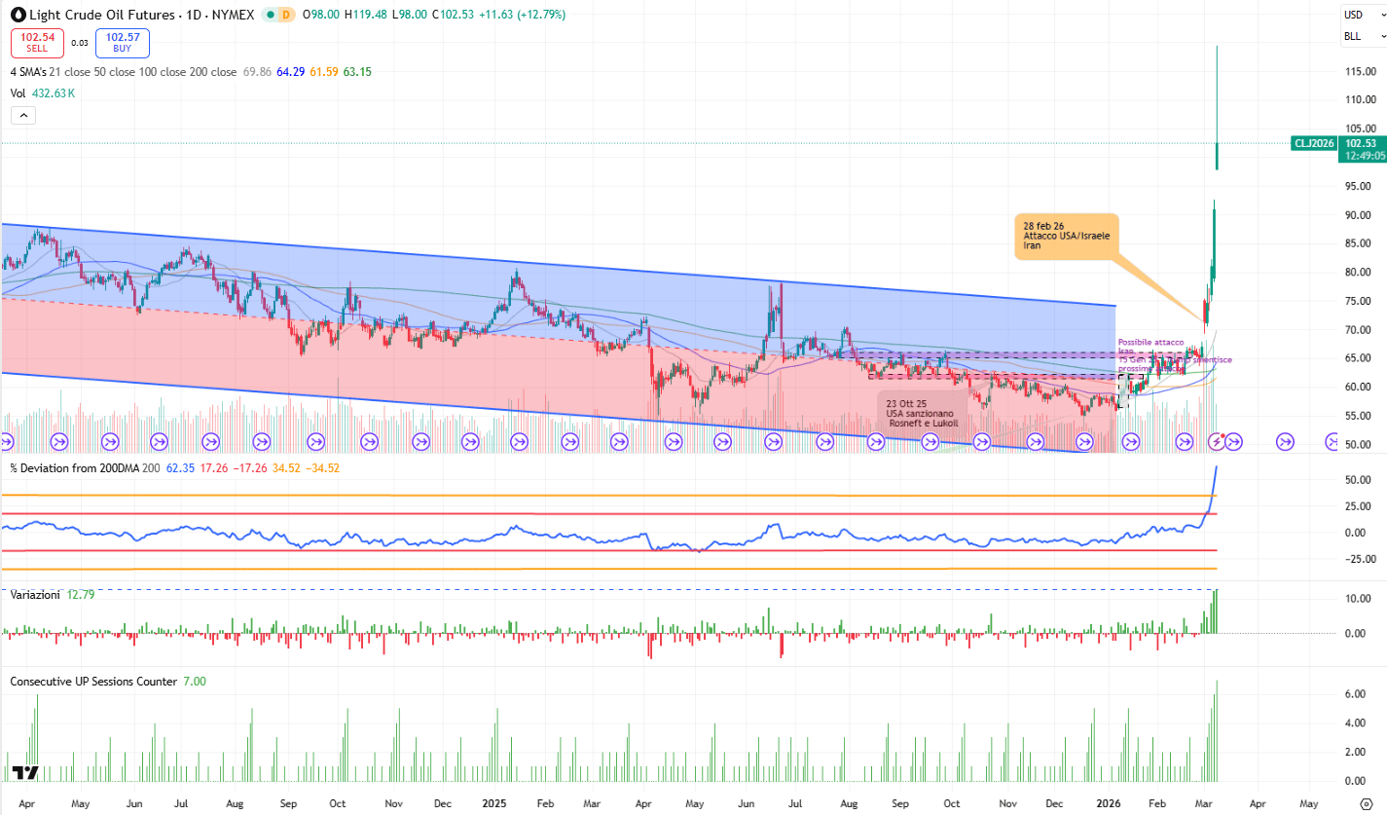Select the Vol indicator legend
1387x815 pixels.
pyautogui.click(x=18, y=93)
